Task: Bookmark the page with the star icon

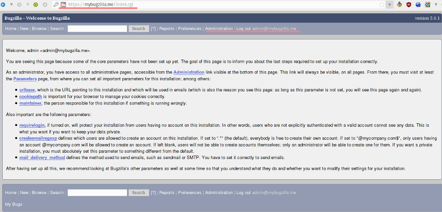Action: coord(381,4)
